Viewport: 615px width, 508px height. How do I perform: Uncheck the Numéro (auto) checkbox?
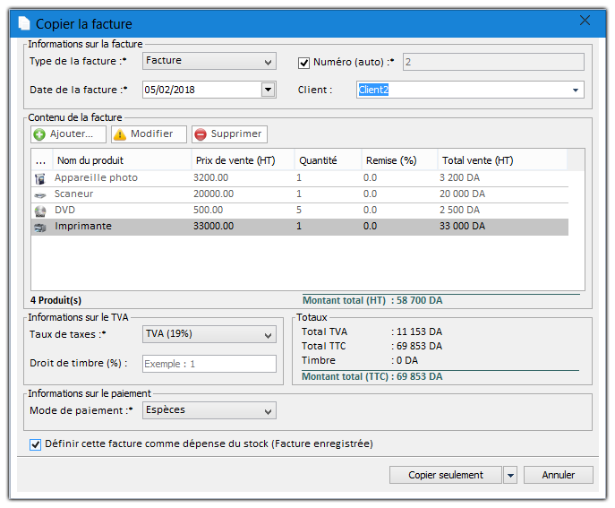[303, 62]
